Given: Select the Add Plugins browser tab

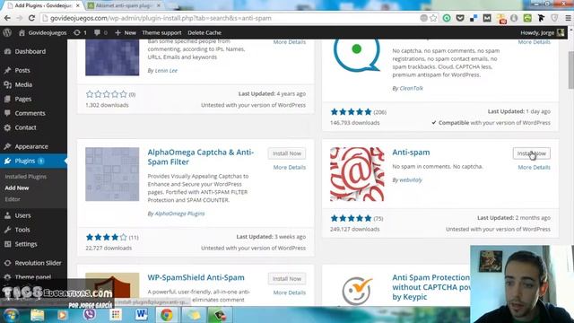Looking at the screenshot, I should (x=43, y=5).
